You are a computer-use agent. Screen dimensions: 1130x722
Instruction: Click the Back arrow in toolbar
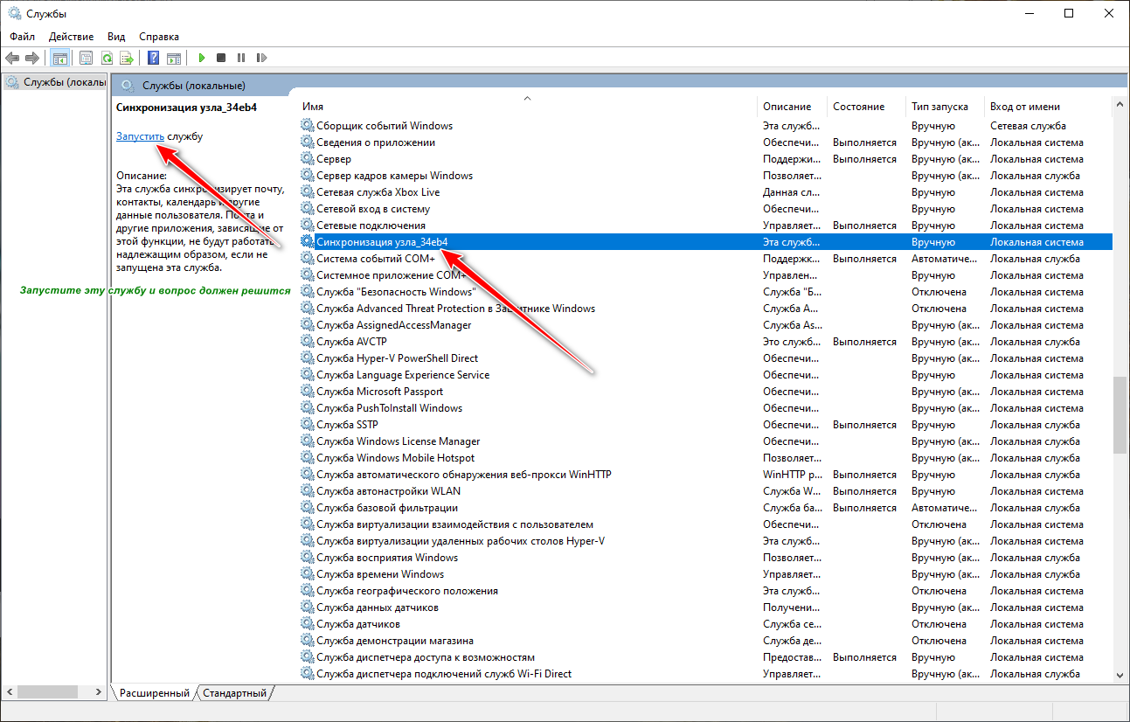(x=12, y=58)
